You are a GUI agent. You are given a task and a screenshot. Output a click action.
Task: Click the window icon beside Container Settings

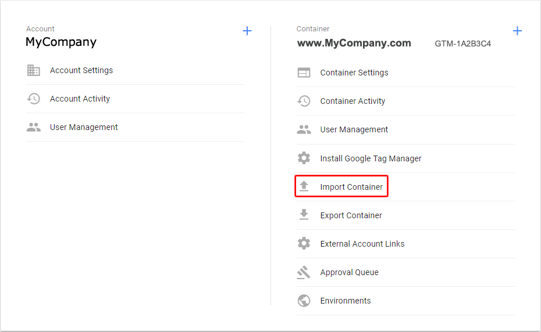[304, 73]
